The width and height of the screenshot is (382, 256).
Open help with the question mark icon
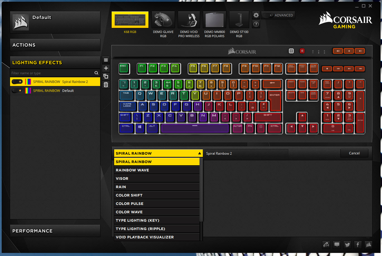pos(256,24)
